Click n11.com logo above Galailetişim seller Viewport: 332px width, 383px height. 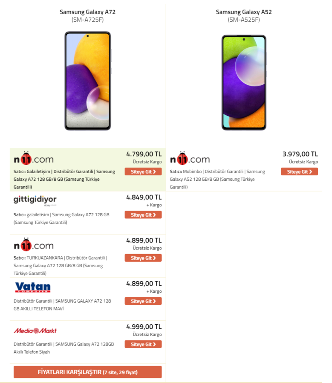point(34,158)
